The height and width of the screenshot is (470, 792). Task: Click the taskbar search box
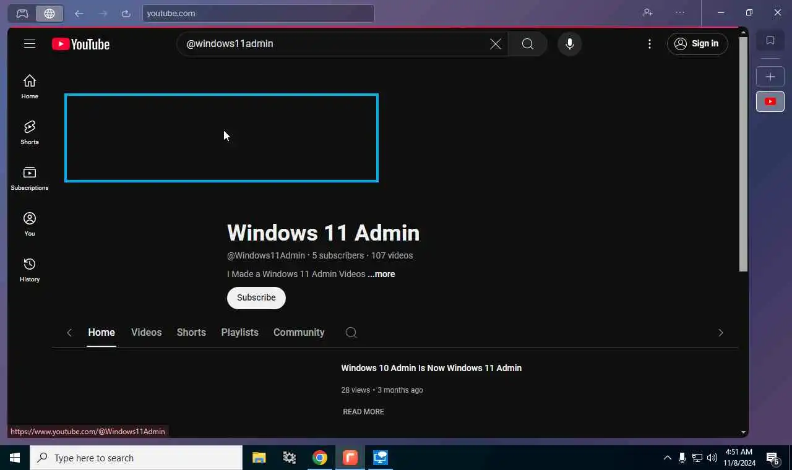[136, 458]
